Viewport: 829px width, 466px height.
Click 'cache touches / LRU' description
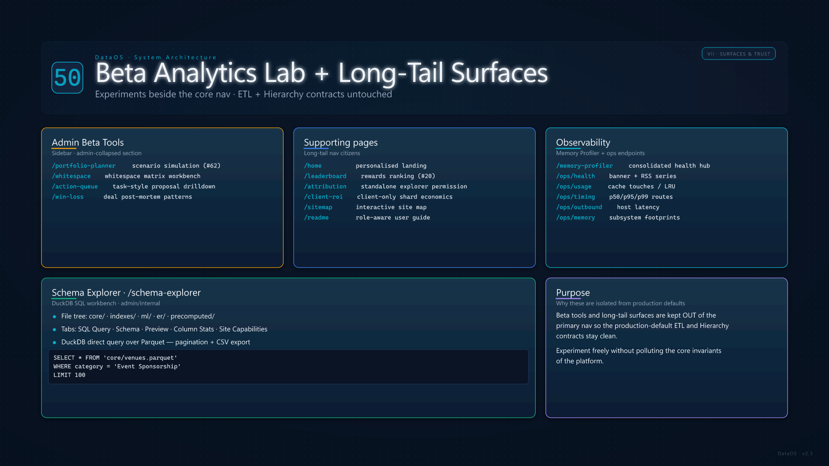(x=642, y=186)
